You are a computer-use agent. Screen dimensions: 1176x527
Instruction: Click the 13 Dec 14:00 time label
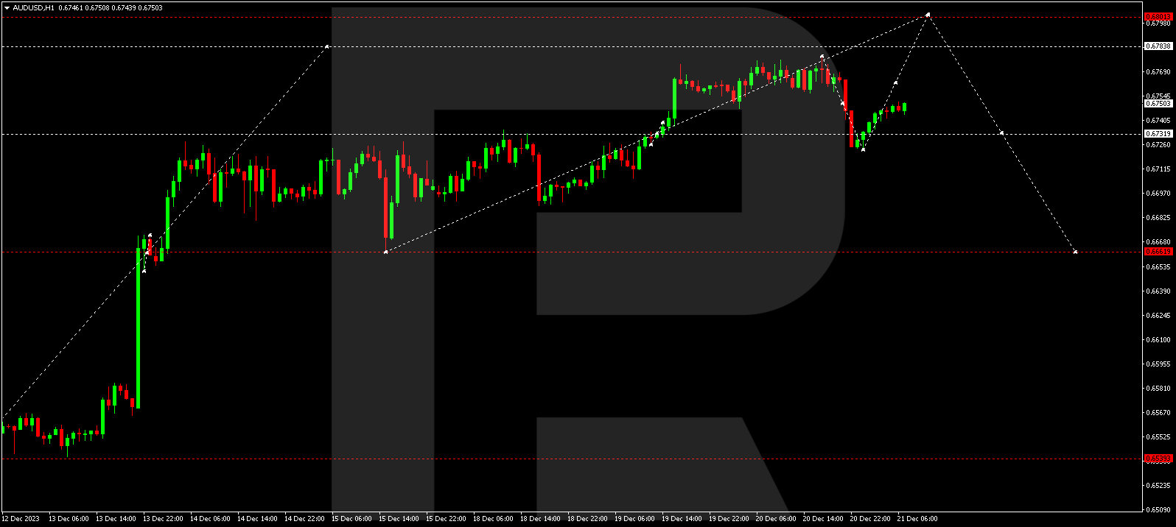[x=116, y=519]
